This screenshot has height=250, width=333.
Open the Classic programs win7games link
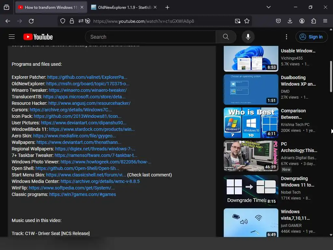coord(83,194)
